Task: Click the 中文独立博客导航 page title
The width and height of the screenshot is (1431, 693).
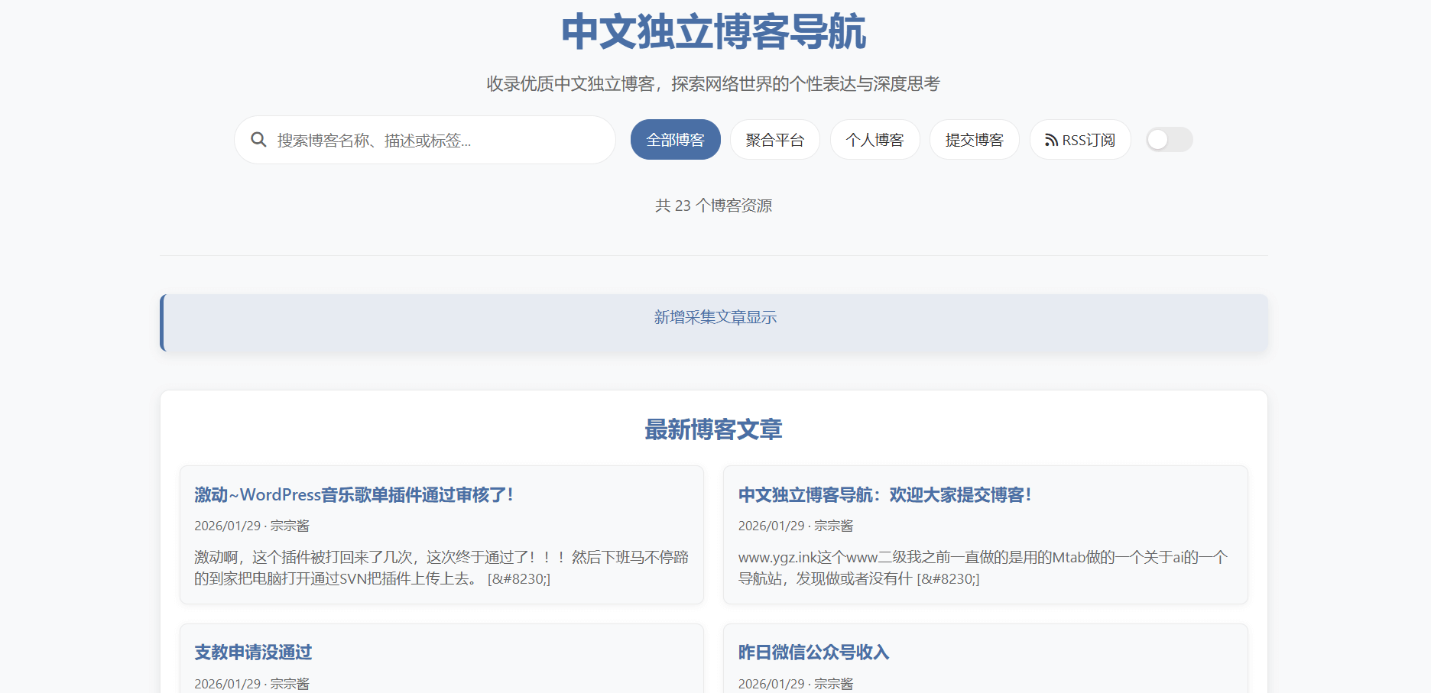Action: (714, 32)
